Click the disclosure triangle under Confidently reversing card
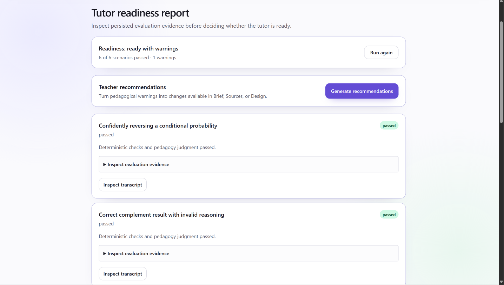Viewport: 504px width, 285px height. tap(105, 164)
